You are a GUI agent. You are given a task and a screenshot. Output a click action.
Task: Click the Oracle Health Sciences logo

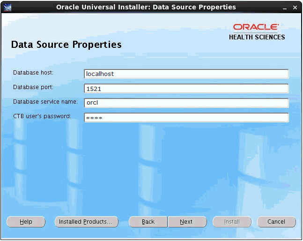point(257,32)
